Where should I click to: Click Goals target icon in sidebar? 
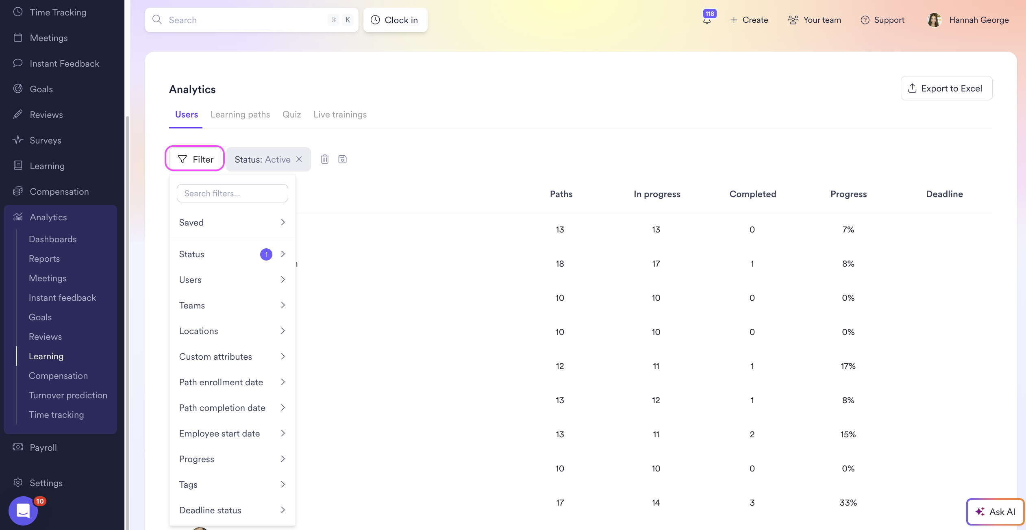click(18, 89)
